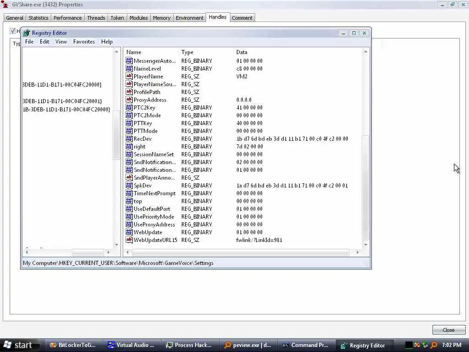Switch to the Environment tab

pyautogui.click(x=190, y=18)
